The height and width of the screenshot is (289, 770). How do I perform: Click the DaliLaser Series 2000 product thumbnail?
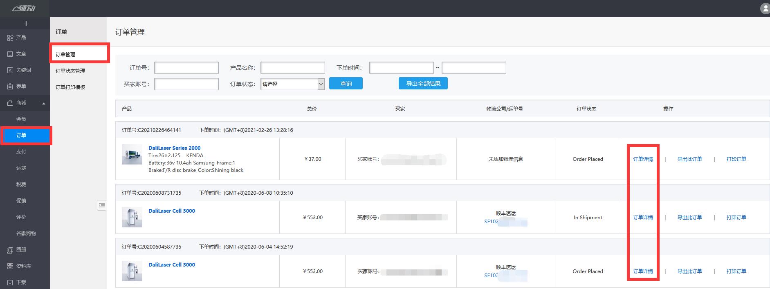(x=132, y=154)
